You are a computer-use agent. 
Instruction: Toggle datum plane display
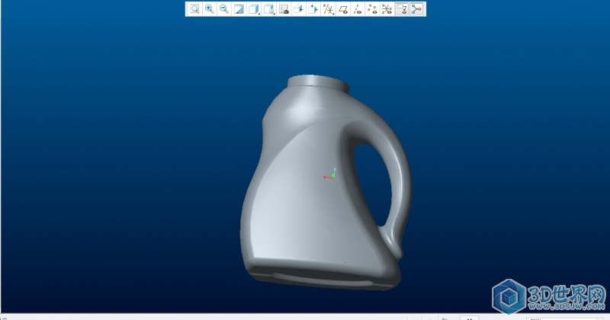pos(343,9)
